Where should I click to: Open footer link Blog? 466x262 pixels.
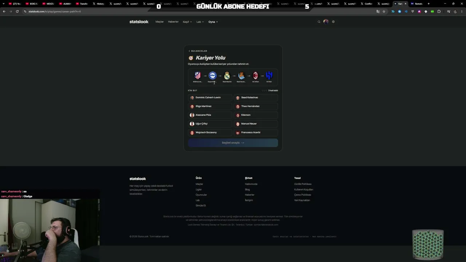pos(247,190)
